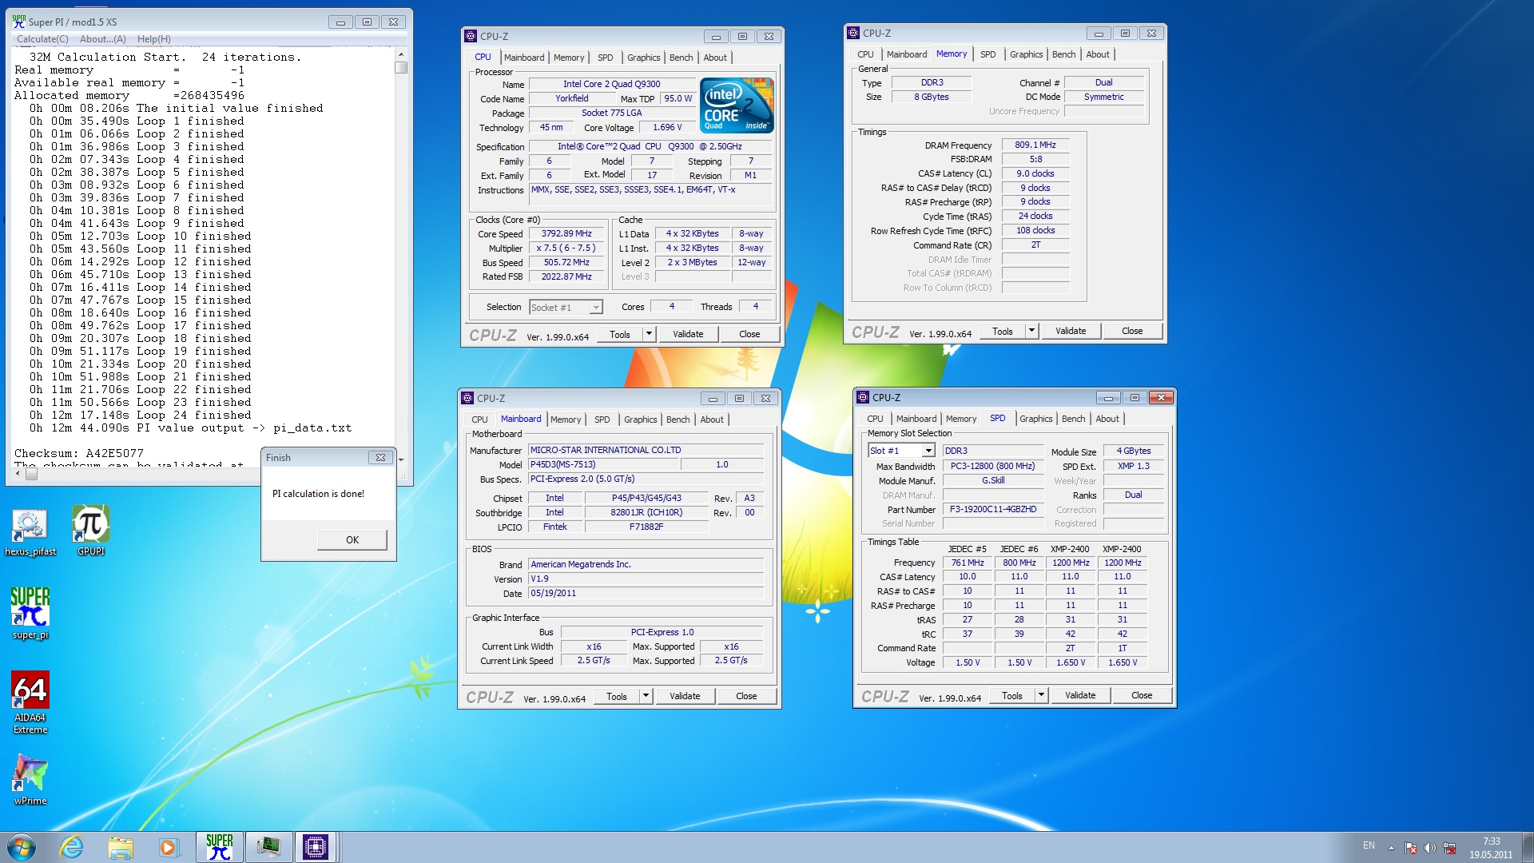Click Super PI vertical scrollbar up arrow

(401, 55)
